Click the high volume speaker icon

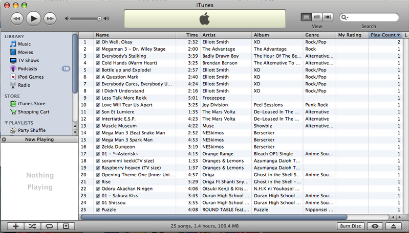click(106, 18)
